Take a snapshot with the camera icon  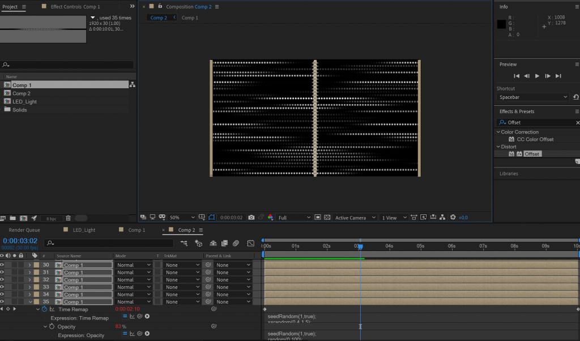(x=251, y=217)
